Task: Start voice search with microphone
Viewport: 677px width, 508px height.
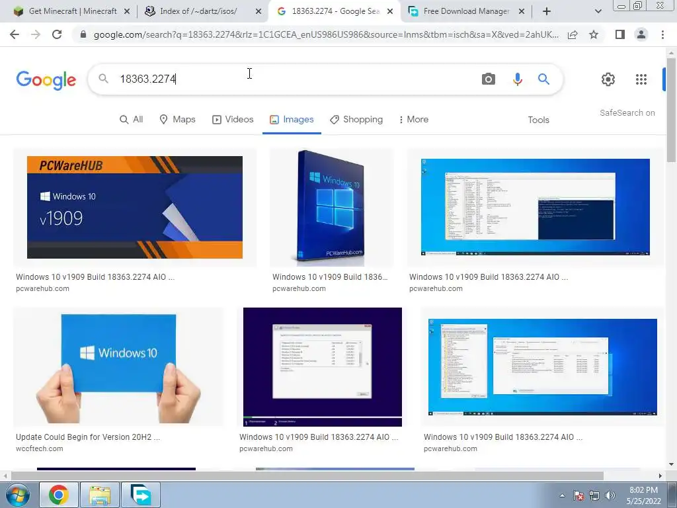Action: pyautogui.click(x=517, y=79)
